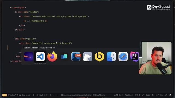The image size is (175, 98).
Task: Open Ln 10, Col 41 go-to-line indicator
Action: pos(118,95)
